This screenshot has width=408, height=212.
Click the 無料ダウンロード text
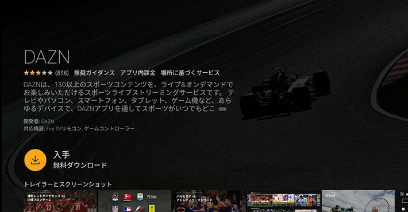click(x=80, y=165)
